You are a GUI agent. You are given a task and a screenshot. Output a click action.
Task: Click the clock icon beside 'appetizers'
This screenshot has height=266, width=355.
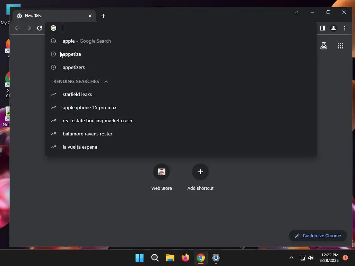pyautogui.click(x=53, y=67)
